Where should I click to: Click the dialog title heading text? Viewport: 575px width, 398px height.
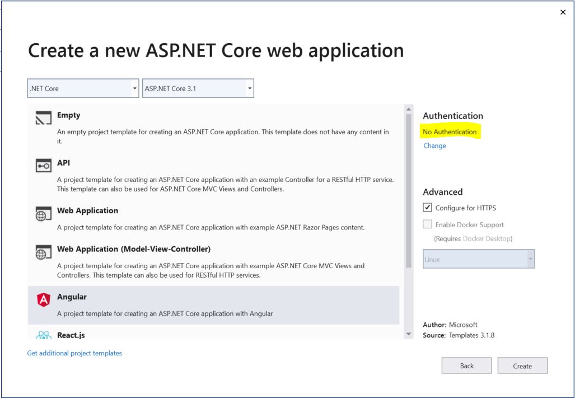tap(216, 50)
